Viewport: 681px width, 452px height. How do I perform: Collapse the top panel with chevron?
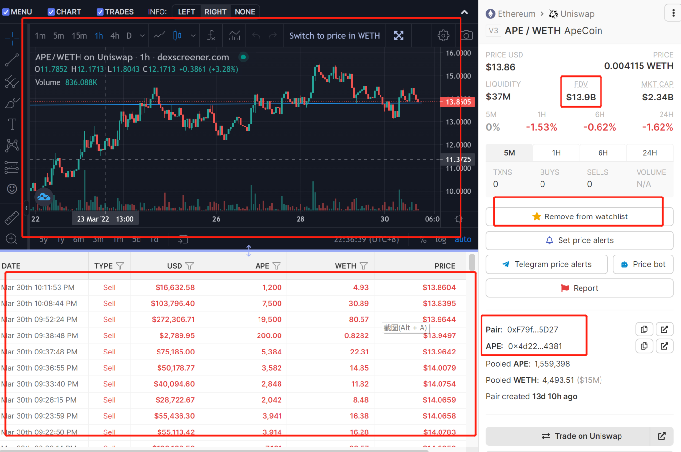tap(464, 12)
